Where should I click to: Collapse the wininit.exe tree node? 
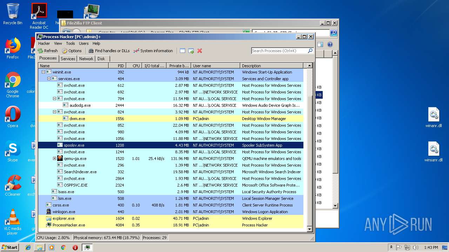click(x=43, y=72)
